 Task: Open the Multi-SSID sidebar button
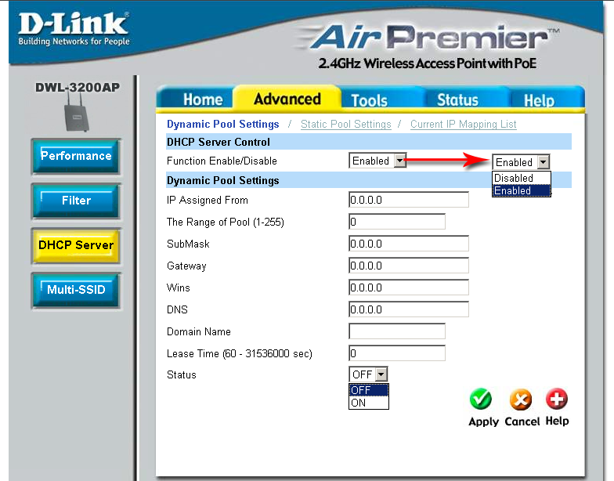(76, 290)
